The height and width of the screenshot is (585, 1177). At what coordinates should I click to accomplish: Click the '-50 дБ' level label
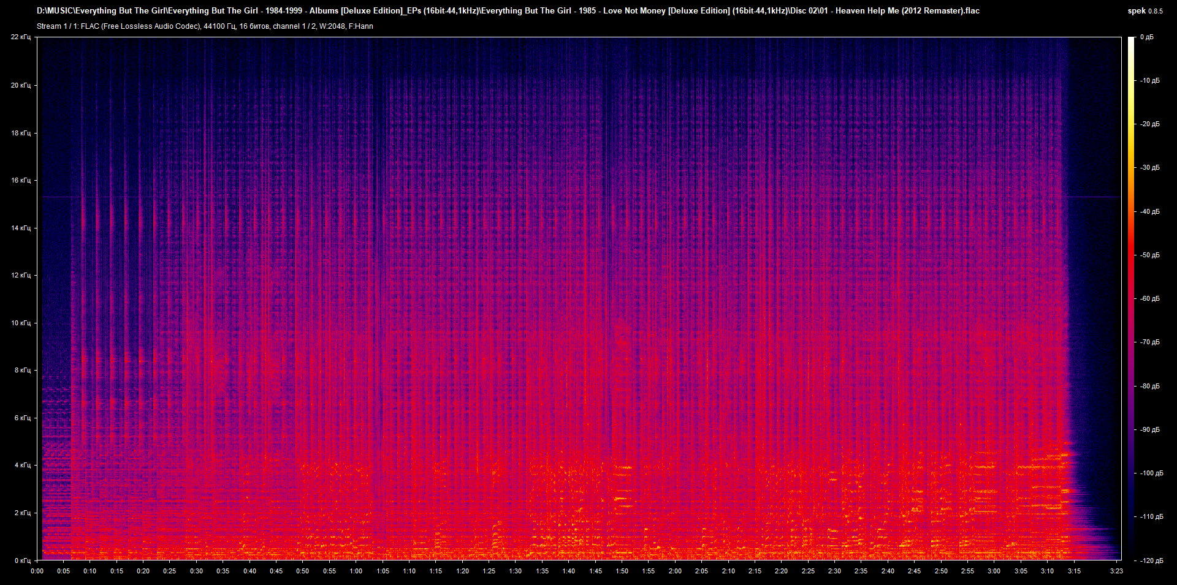pos(1150,255)
